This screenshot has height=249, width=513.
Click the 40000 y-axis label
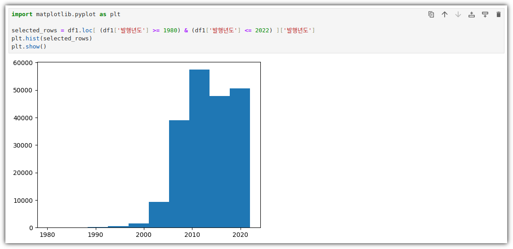[24, 118]
